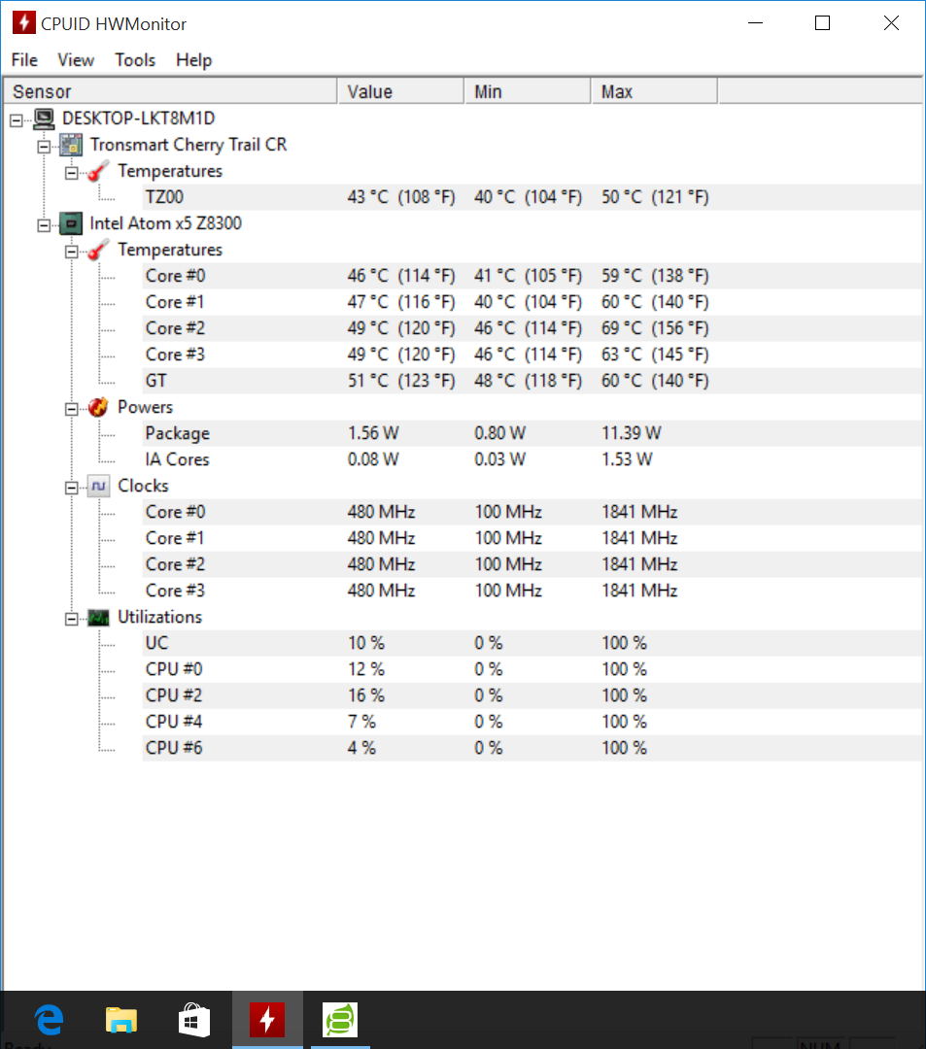Screen dimensions: 926x1049
Task: Open Microsoft Edge from the taskbar
Action: click(x=48, y=1019)
